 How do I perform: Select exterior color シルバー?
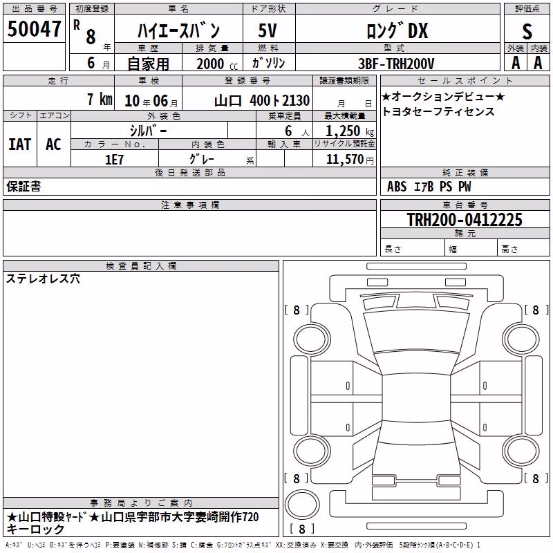click(x=149, y=131)
